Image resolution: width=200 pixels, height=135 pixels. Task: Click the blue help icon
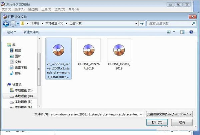[x=191, y=32]
